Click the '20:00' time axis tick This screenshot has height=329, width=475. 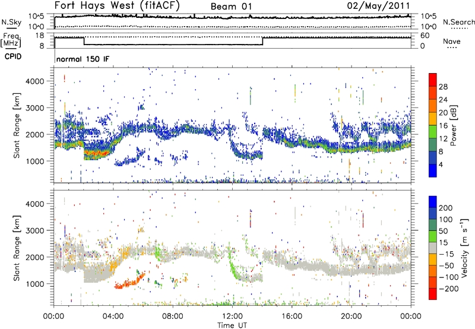351,317
